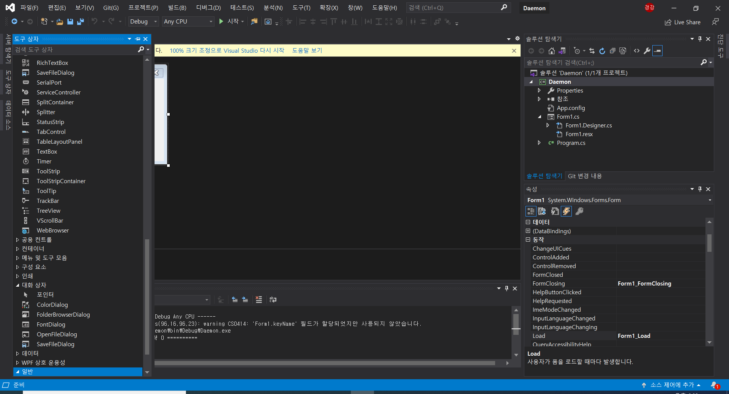Click the Property Pages wrench icon
The height and width of the screenshot is (394, 729).
(579, 211)
